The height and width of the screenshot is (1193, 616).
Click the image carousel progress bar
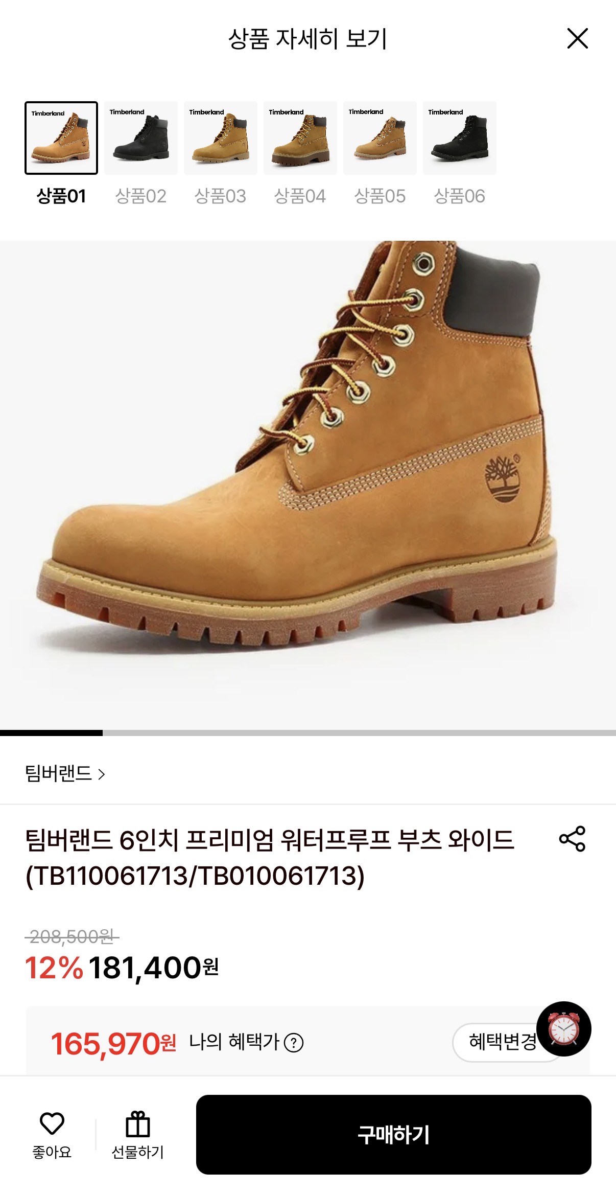[308, 733]
